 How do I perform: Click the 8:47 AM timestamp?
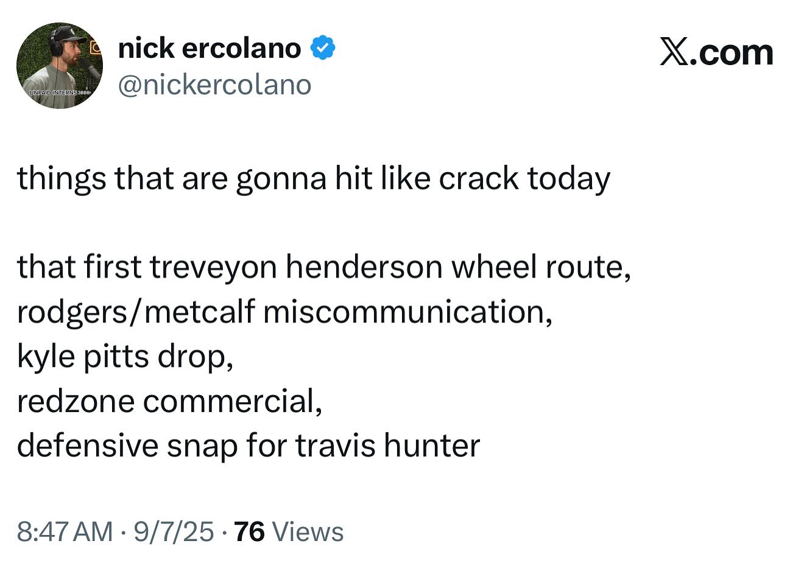[x=65, y=531]
